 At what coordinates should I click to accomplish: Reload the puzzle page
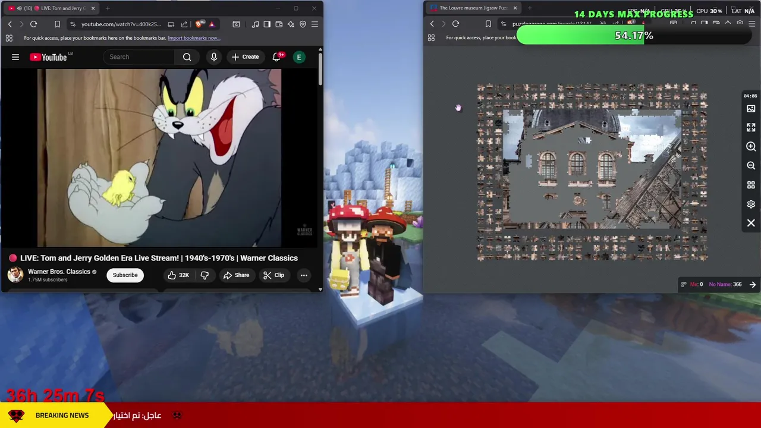455,24
